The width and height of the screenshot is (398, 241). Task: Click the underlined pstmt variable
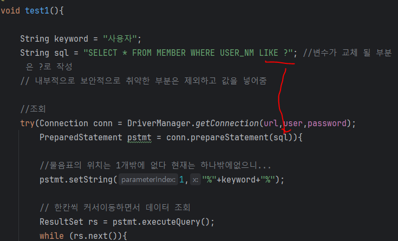click(139, 138)
